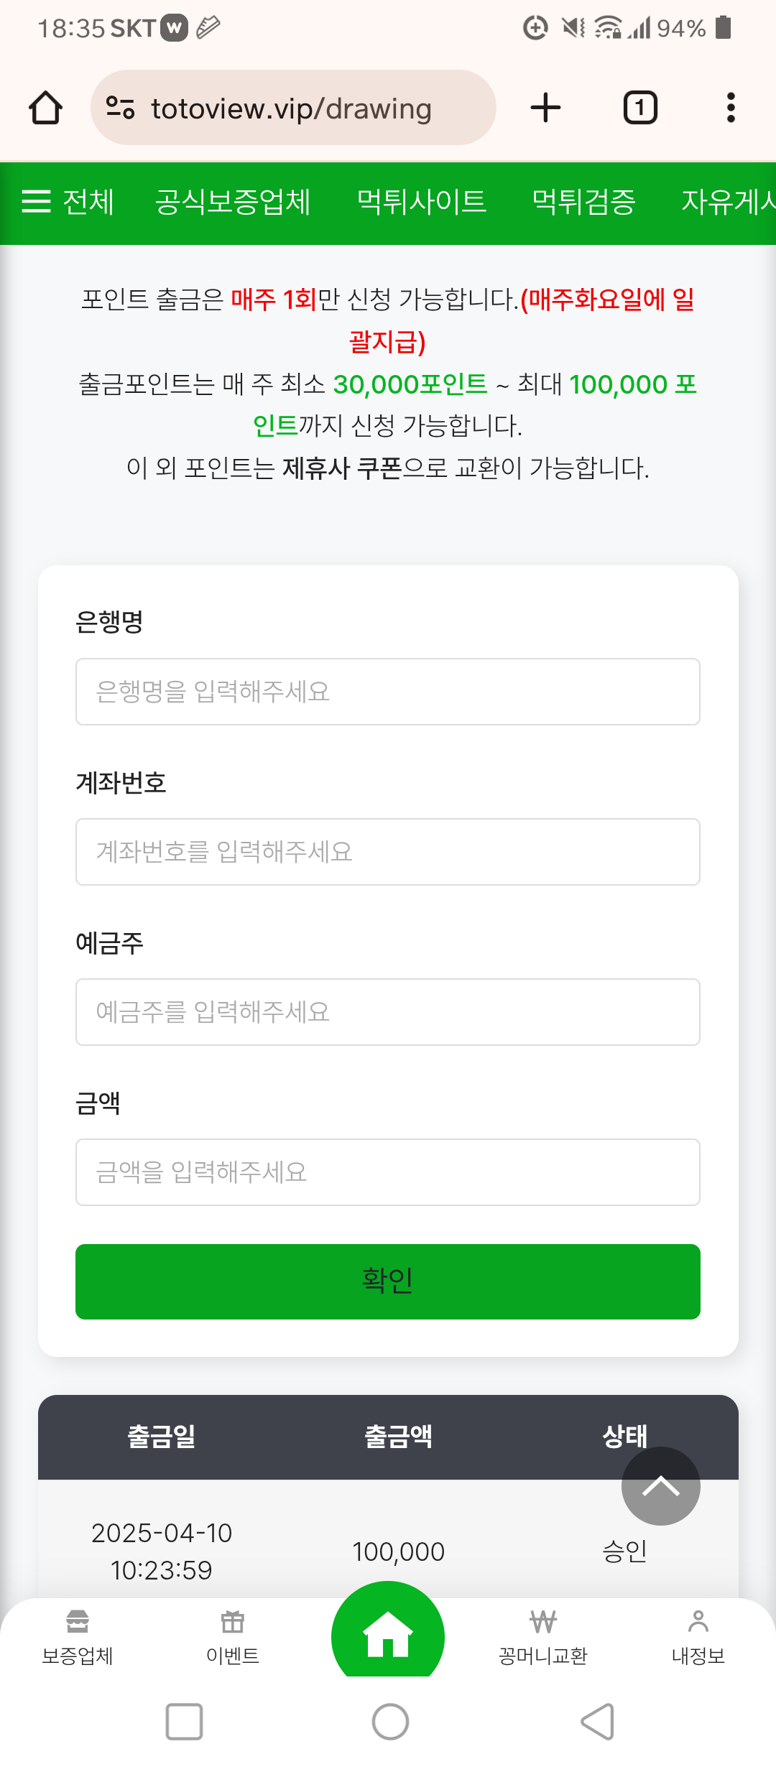Open 꽁머니교환 in bottom navigation

pos(543,1638)
